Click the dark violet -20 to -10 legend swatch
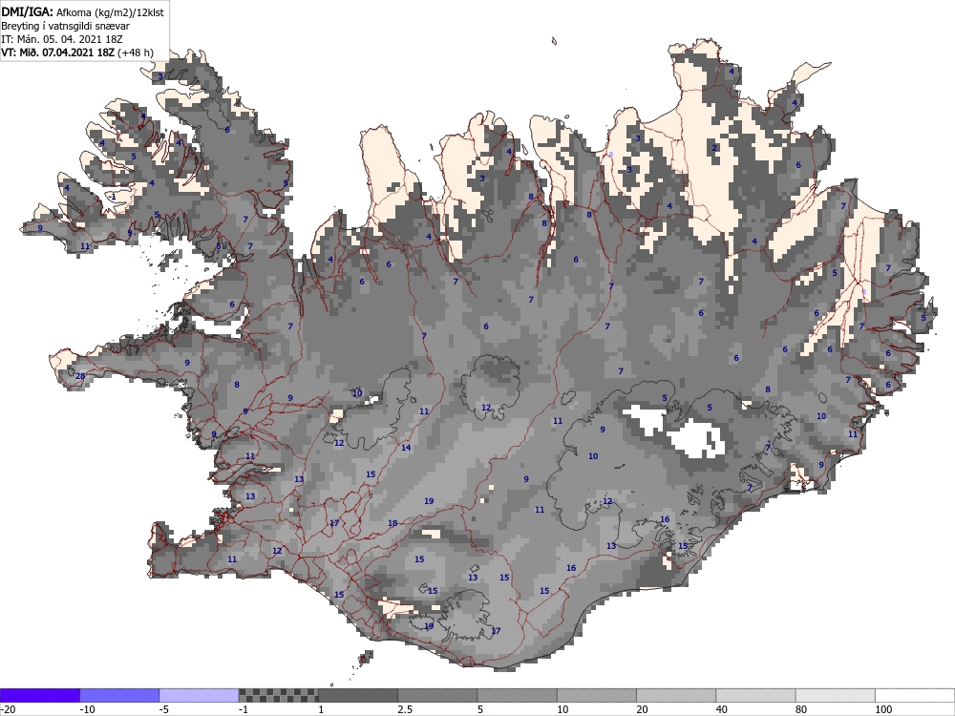The width and height of the screenshot is (955, 716). (x=39, y=695)
